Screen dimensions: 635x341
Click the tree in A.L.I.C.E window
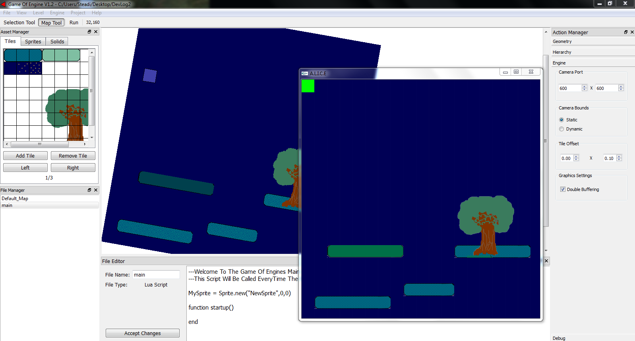pyautogui.click(x=486, y=225)
